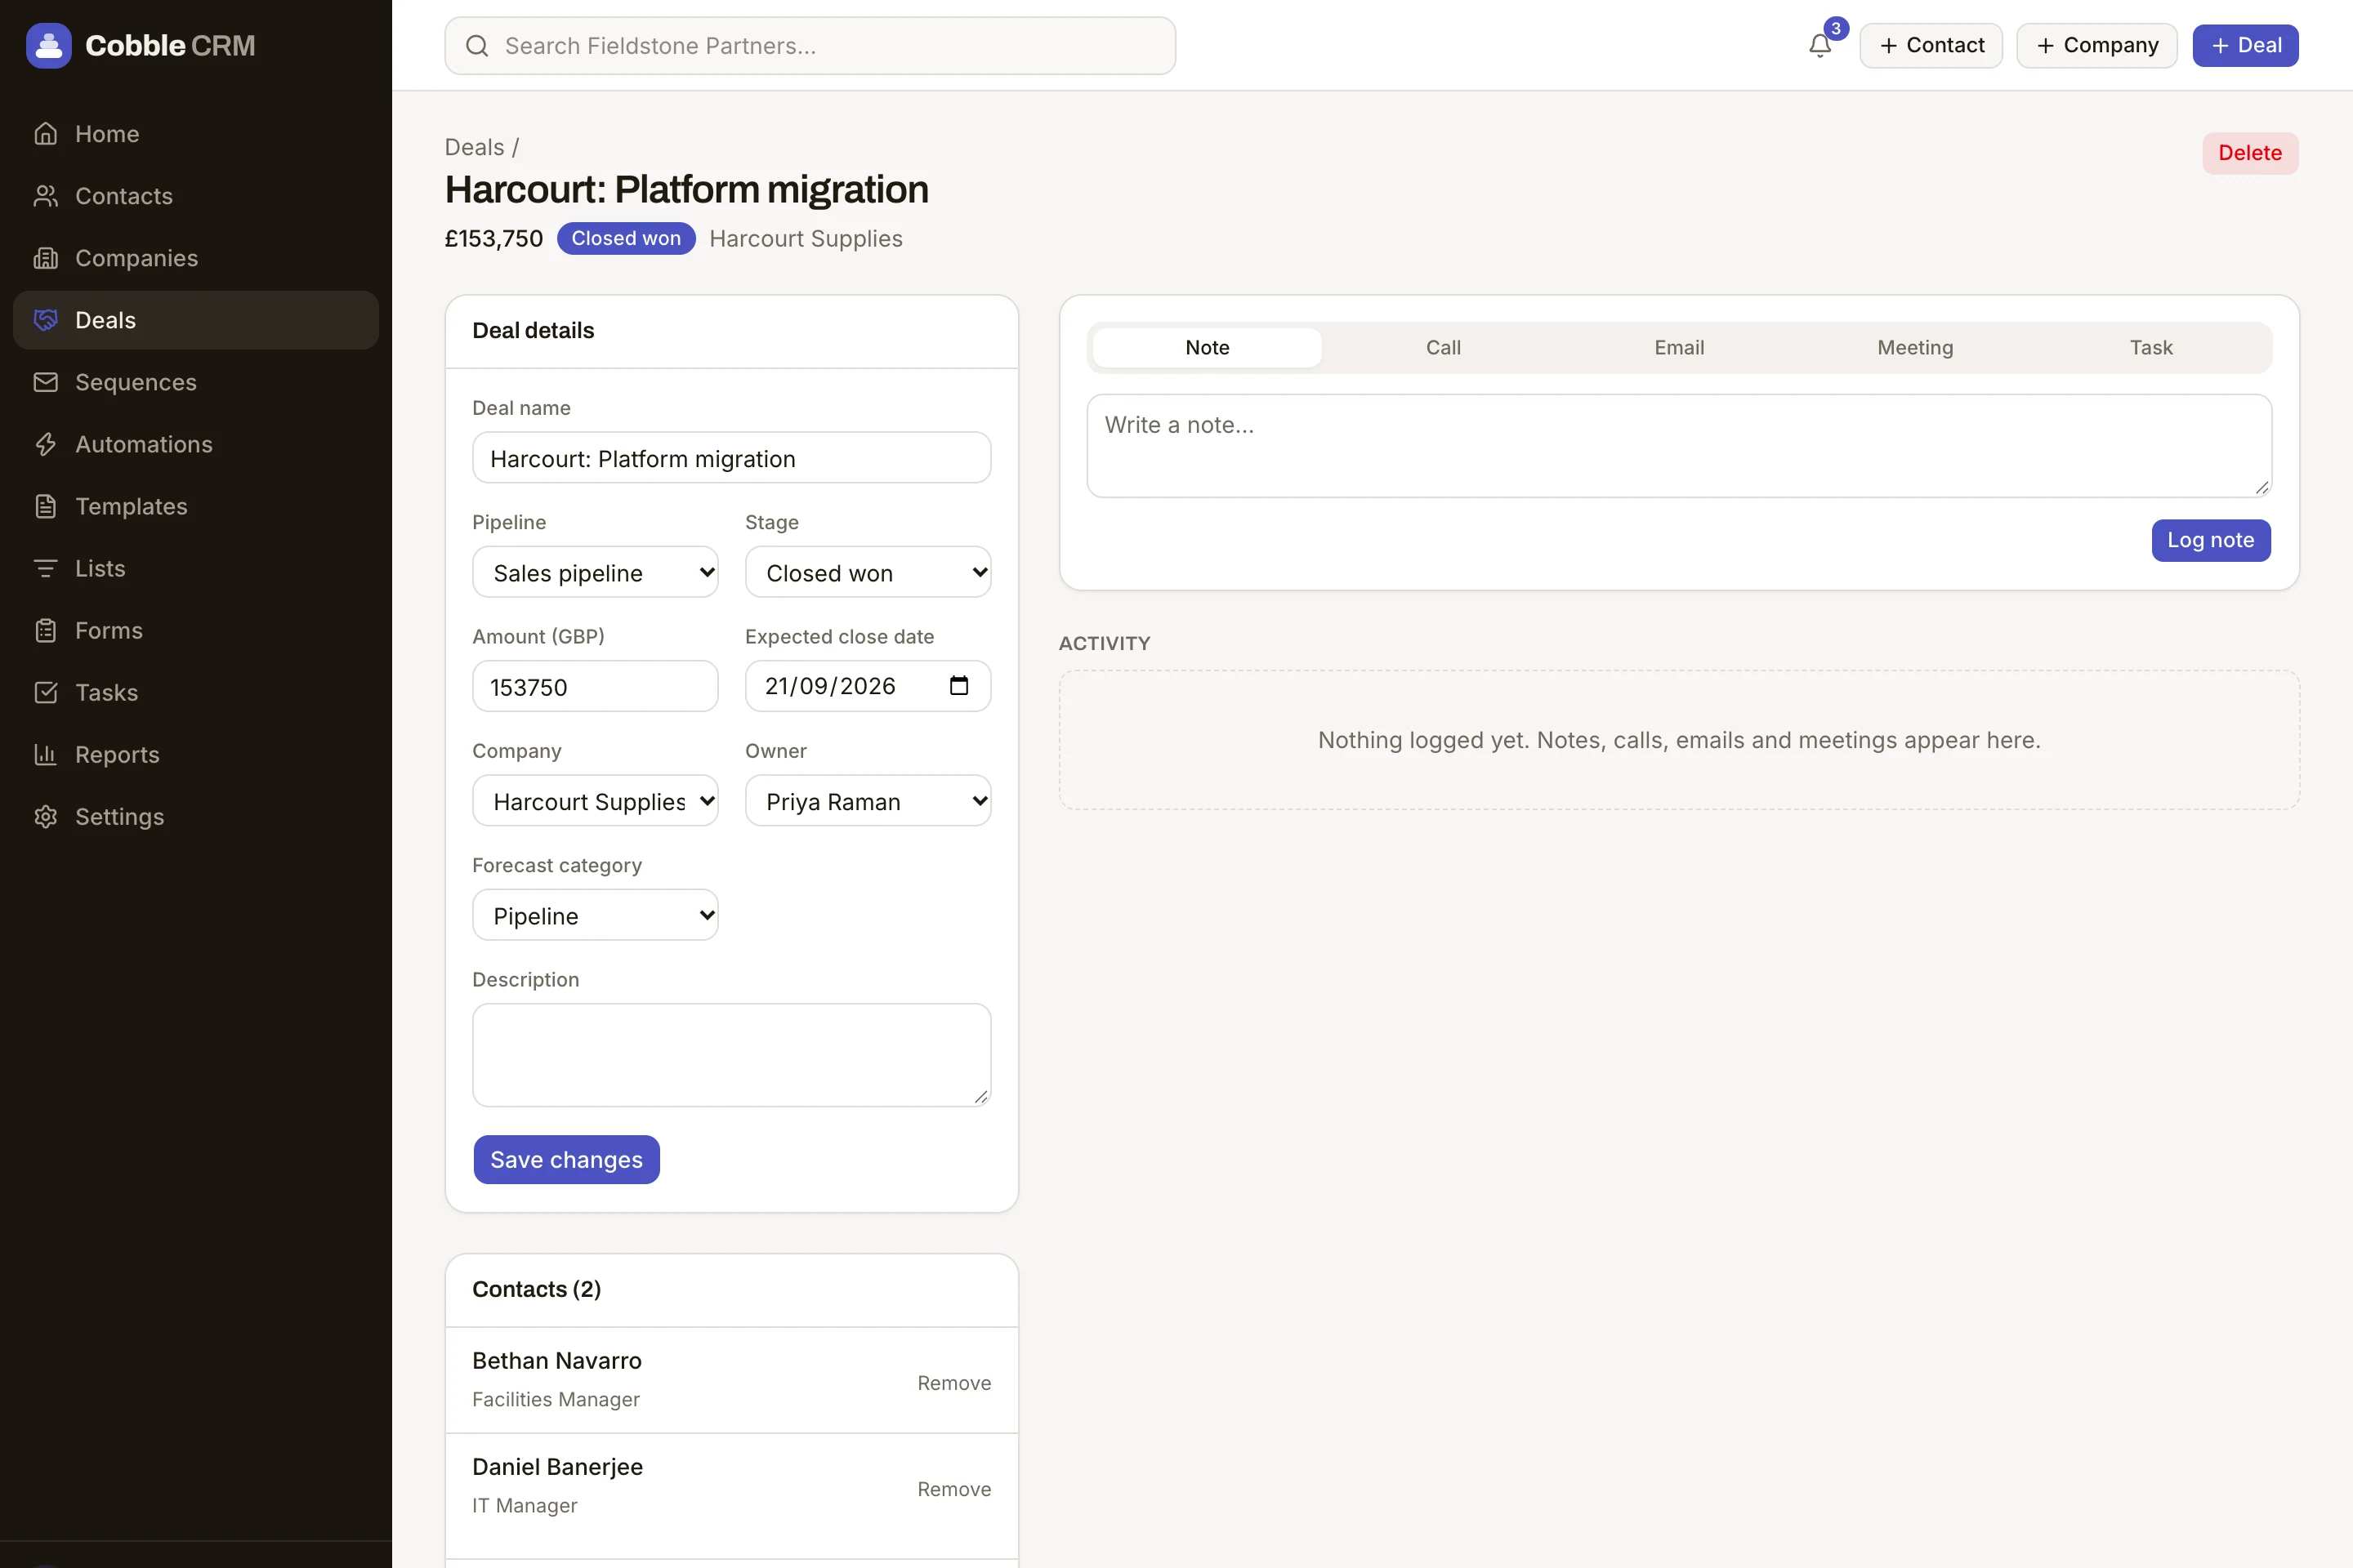Focus the Deal name input field
The width and height of the screenshot is (2353, 1568).
(731, 458)
